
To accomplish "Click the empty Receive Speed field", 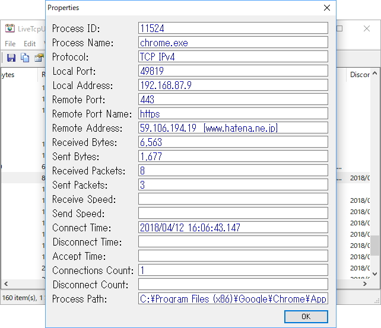I will click(x=233, y=199).
